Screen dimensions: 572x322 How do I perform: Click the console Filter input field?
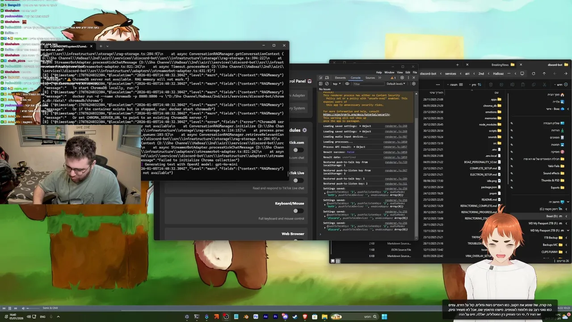point(368,84)
